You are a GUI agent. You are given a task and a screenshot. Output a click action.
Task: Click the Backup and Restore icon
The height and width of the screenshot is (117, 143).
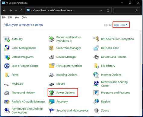point(52,39)
